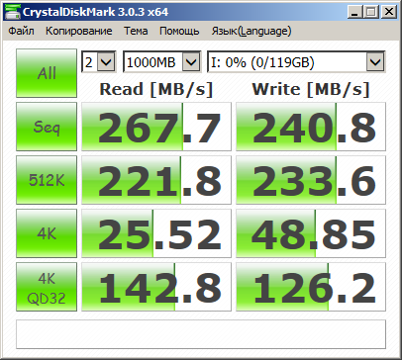This screenshot has height=360, width=402.
Task: Click the Write [MB/s] column header
Action: (311, 89)
